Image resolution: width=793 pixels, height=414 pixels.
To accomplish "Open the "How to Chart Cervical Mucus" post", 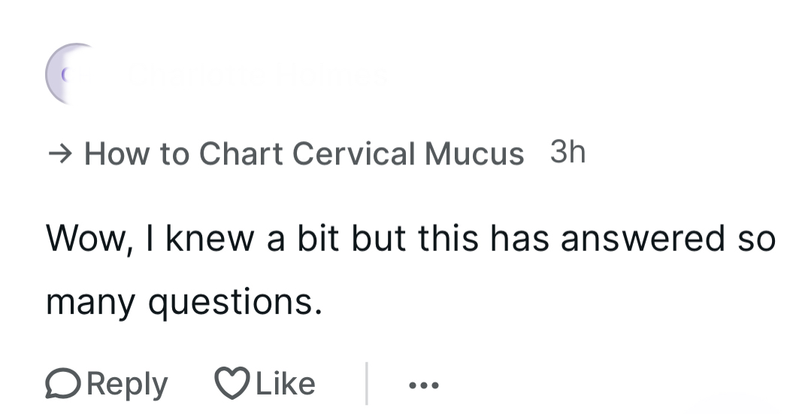I will [x=304, y=154].
